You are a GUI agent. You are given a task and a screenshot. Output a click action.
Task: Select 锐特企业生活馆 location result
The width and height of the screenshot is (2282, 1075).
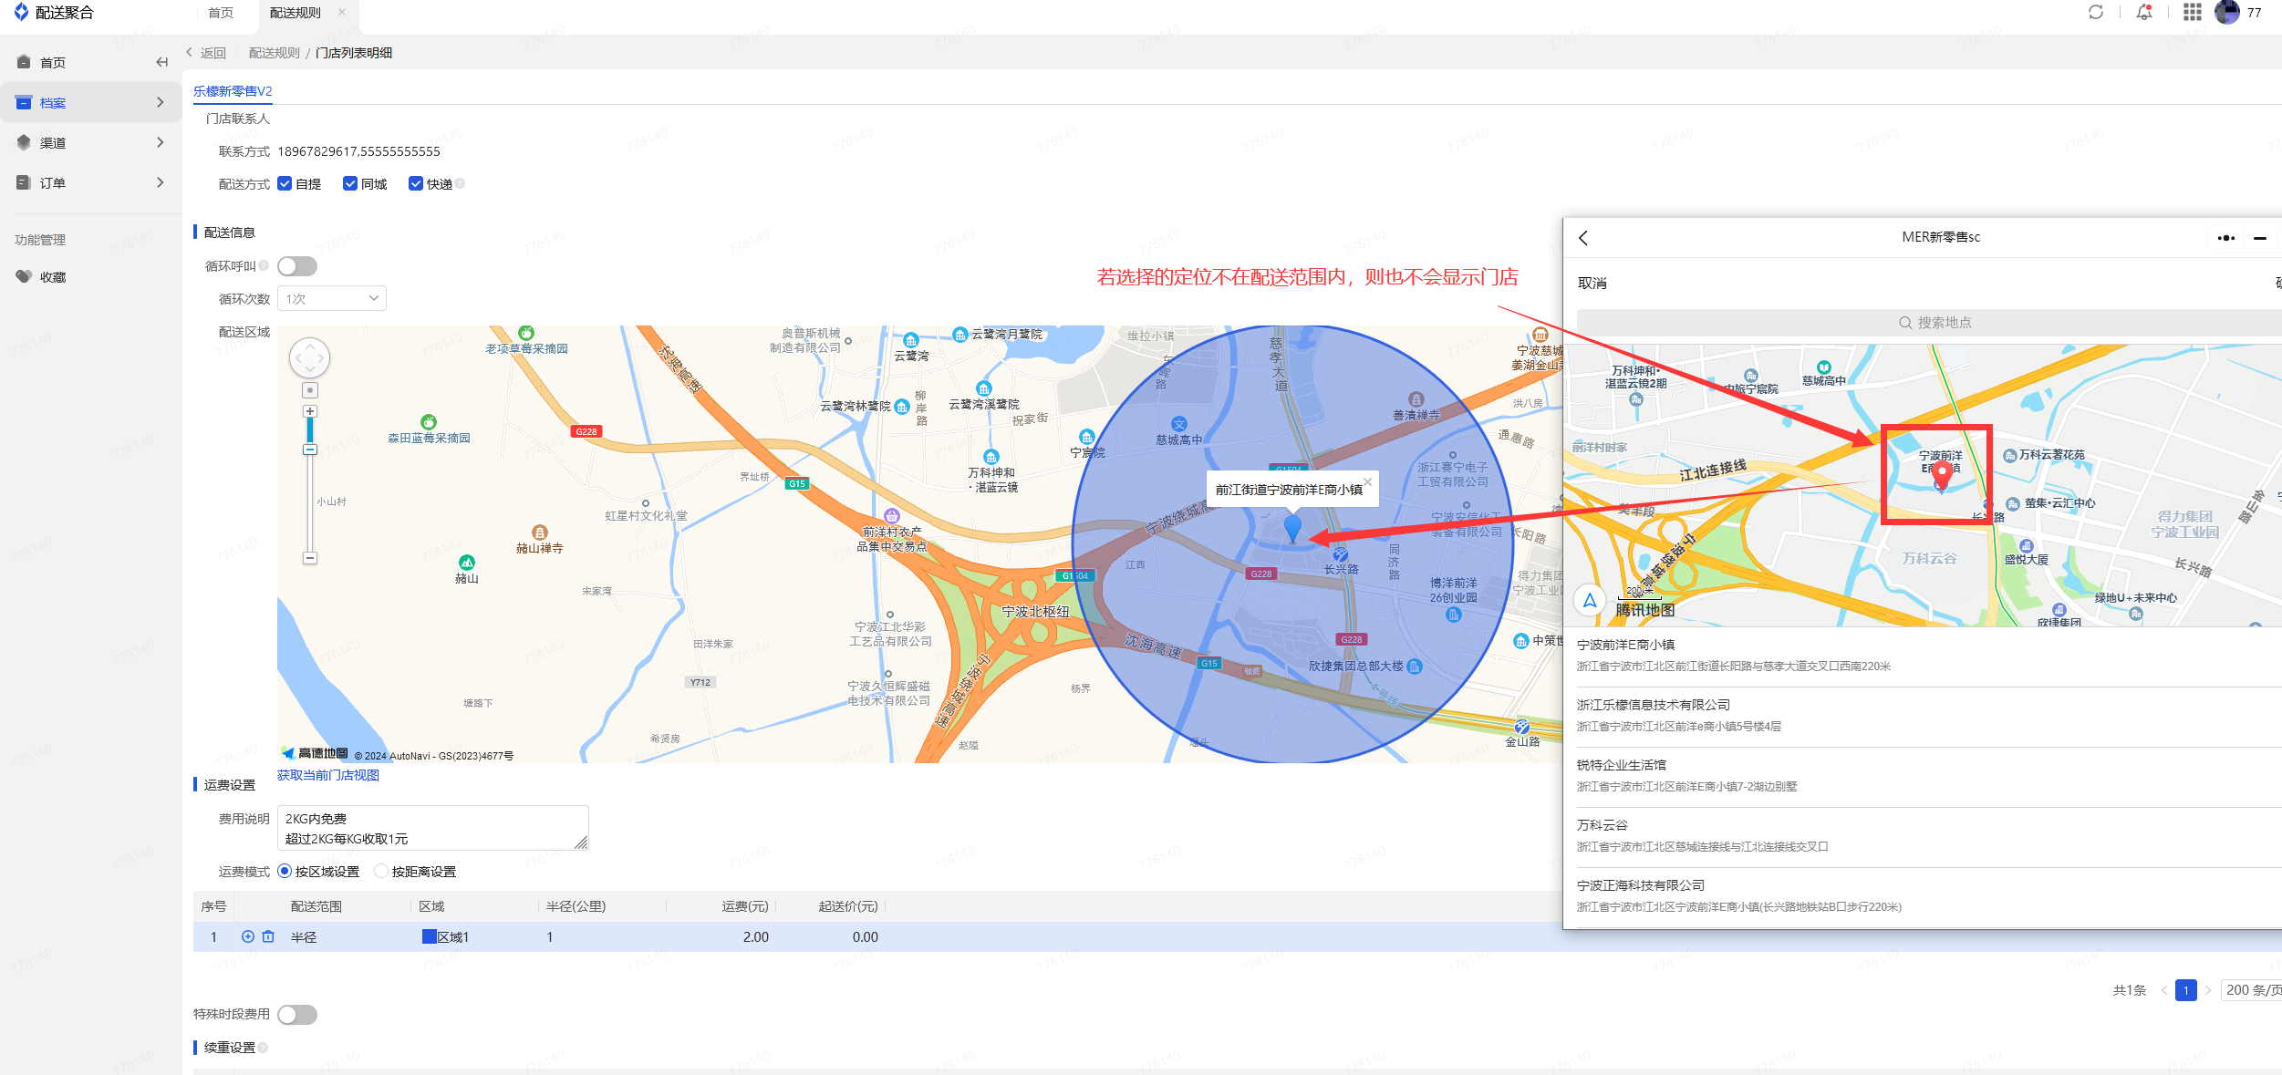tap(1923, 776)
